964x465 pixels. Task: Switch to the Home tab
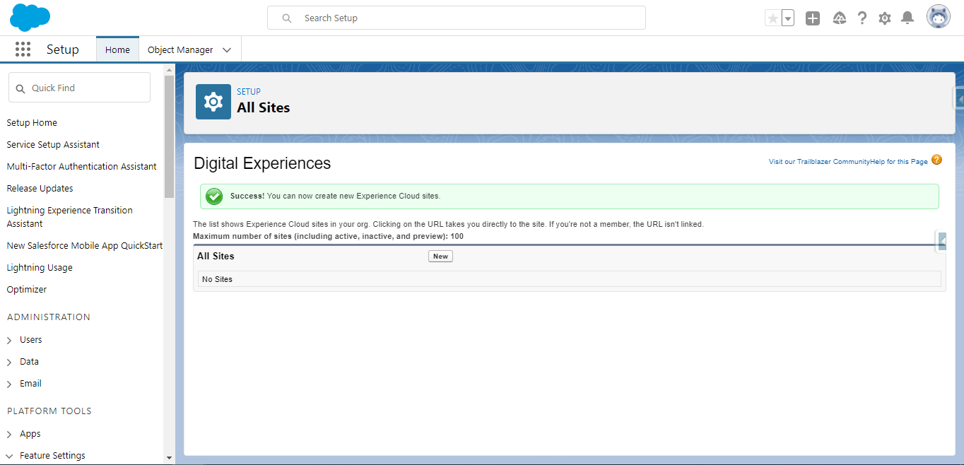tap(117, 49)
